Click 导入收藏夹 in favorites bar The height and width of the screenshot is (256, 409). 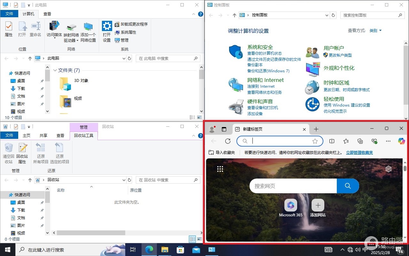[x=221, y=153]
